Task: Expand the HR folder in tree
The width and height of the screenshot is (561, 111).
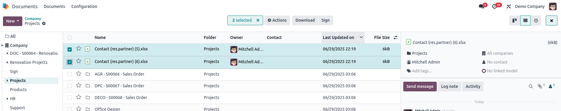Action: pyautogui.click(x=7, y=99)
